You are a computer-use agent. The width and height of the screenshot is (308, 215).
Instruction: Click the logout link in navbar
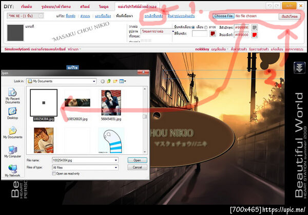pyautogui.click(x=294, y=49)
